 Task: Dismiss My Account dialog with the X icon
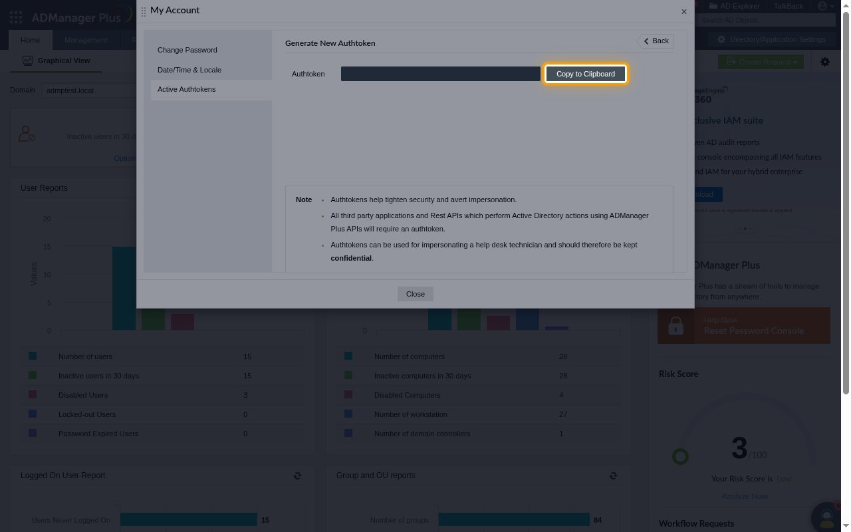[x=684, y=11]
